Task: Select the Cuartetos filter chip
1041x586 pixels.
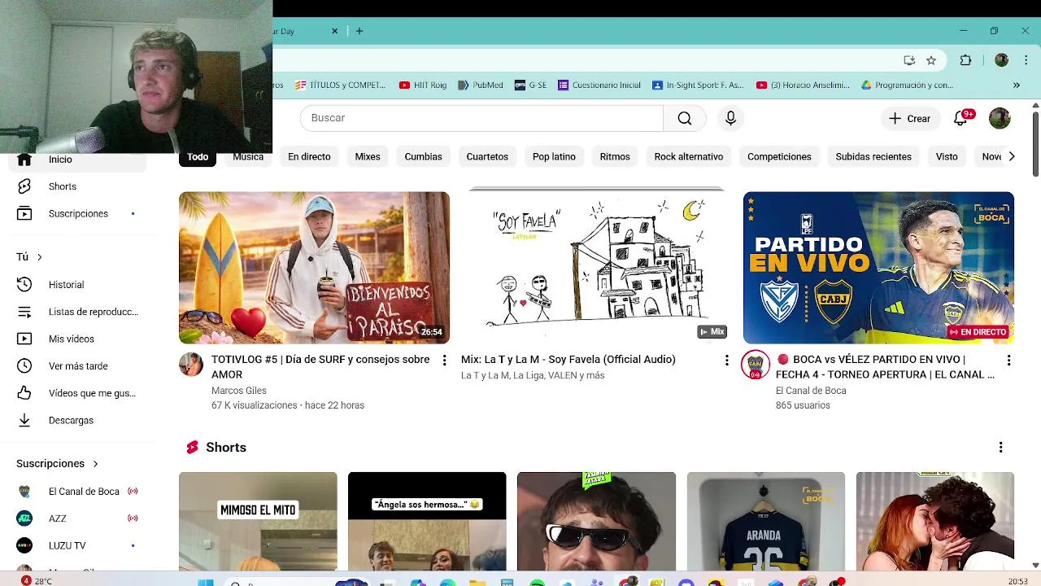Action: (x=487, y=156)
